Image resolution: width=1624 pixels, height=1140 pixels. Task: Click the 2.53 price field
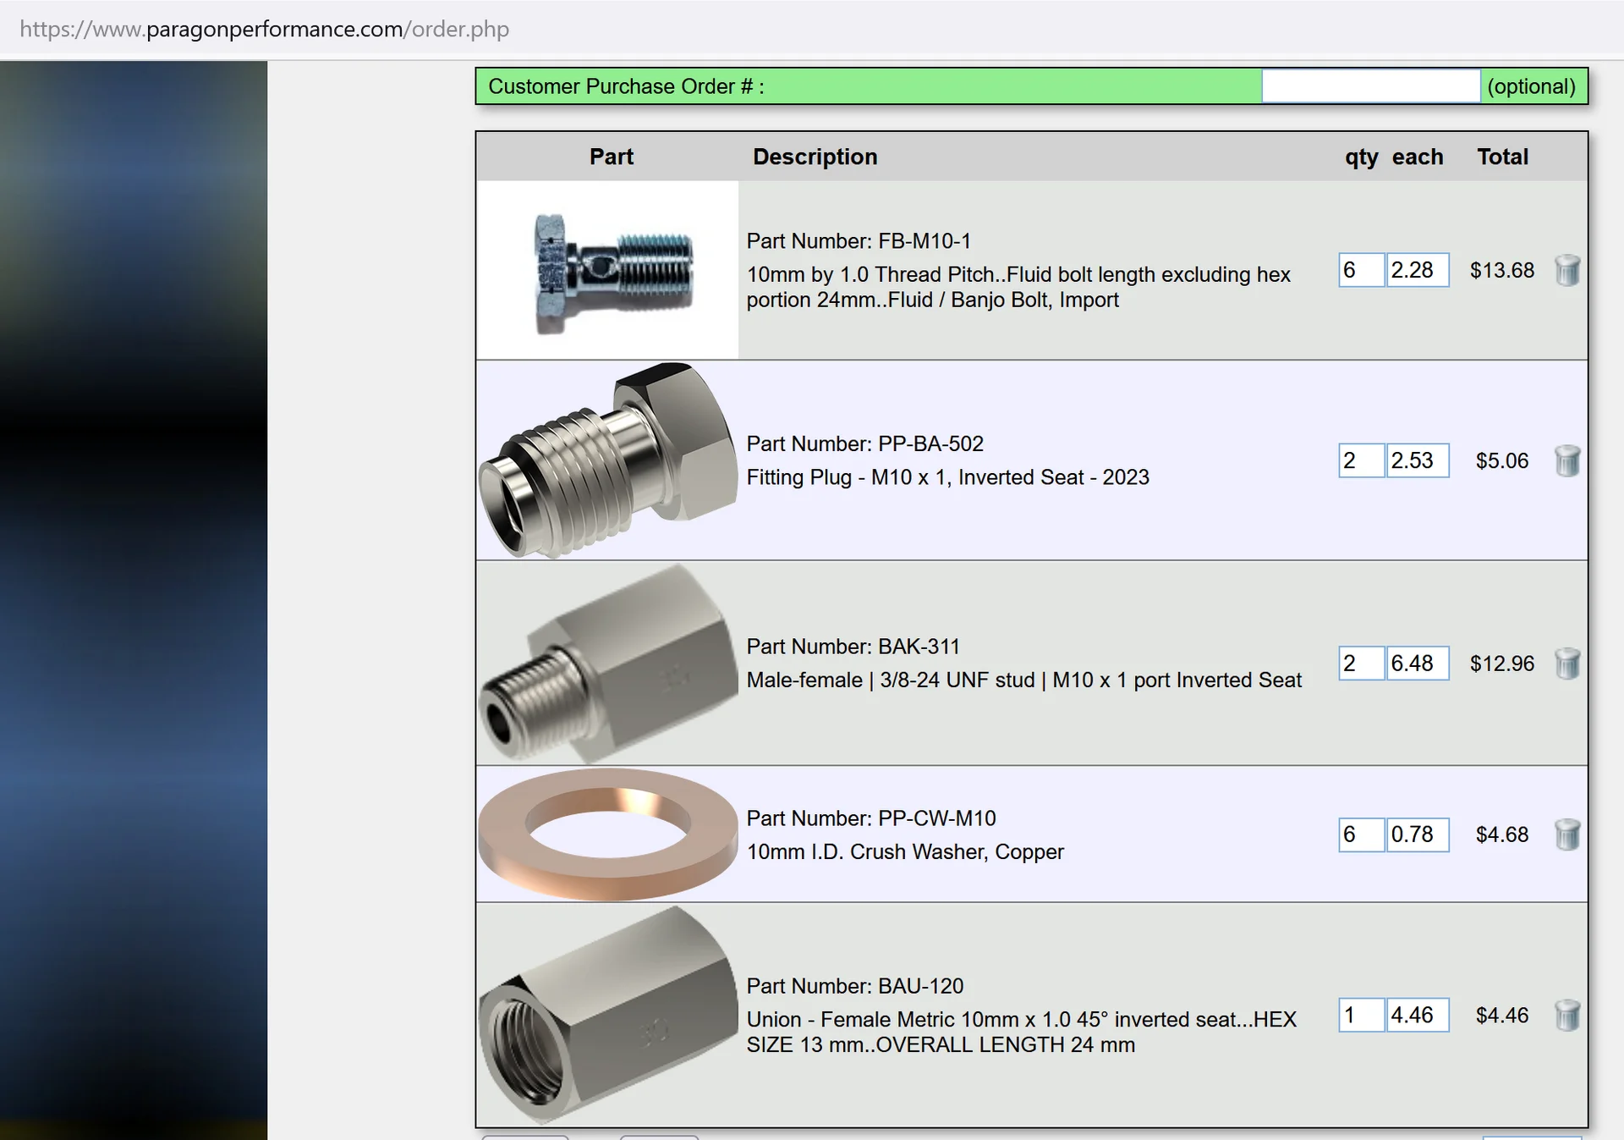click(1418, 460)
